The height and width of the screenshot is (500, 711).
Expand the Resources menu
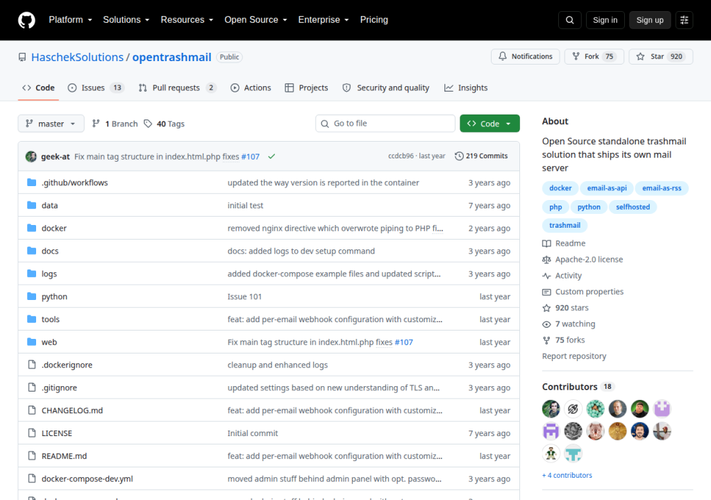point(187,20)
